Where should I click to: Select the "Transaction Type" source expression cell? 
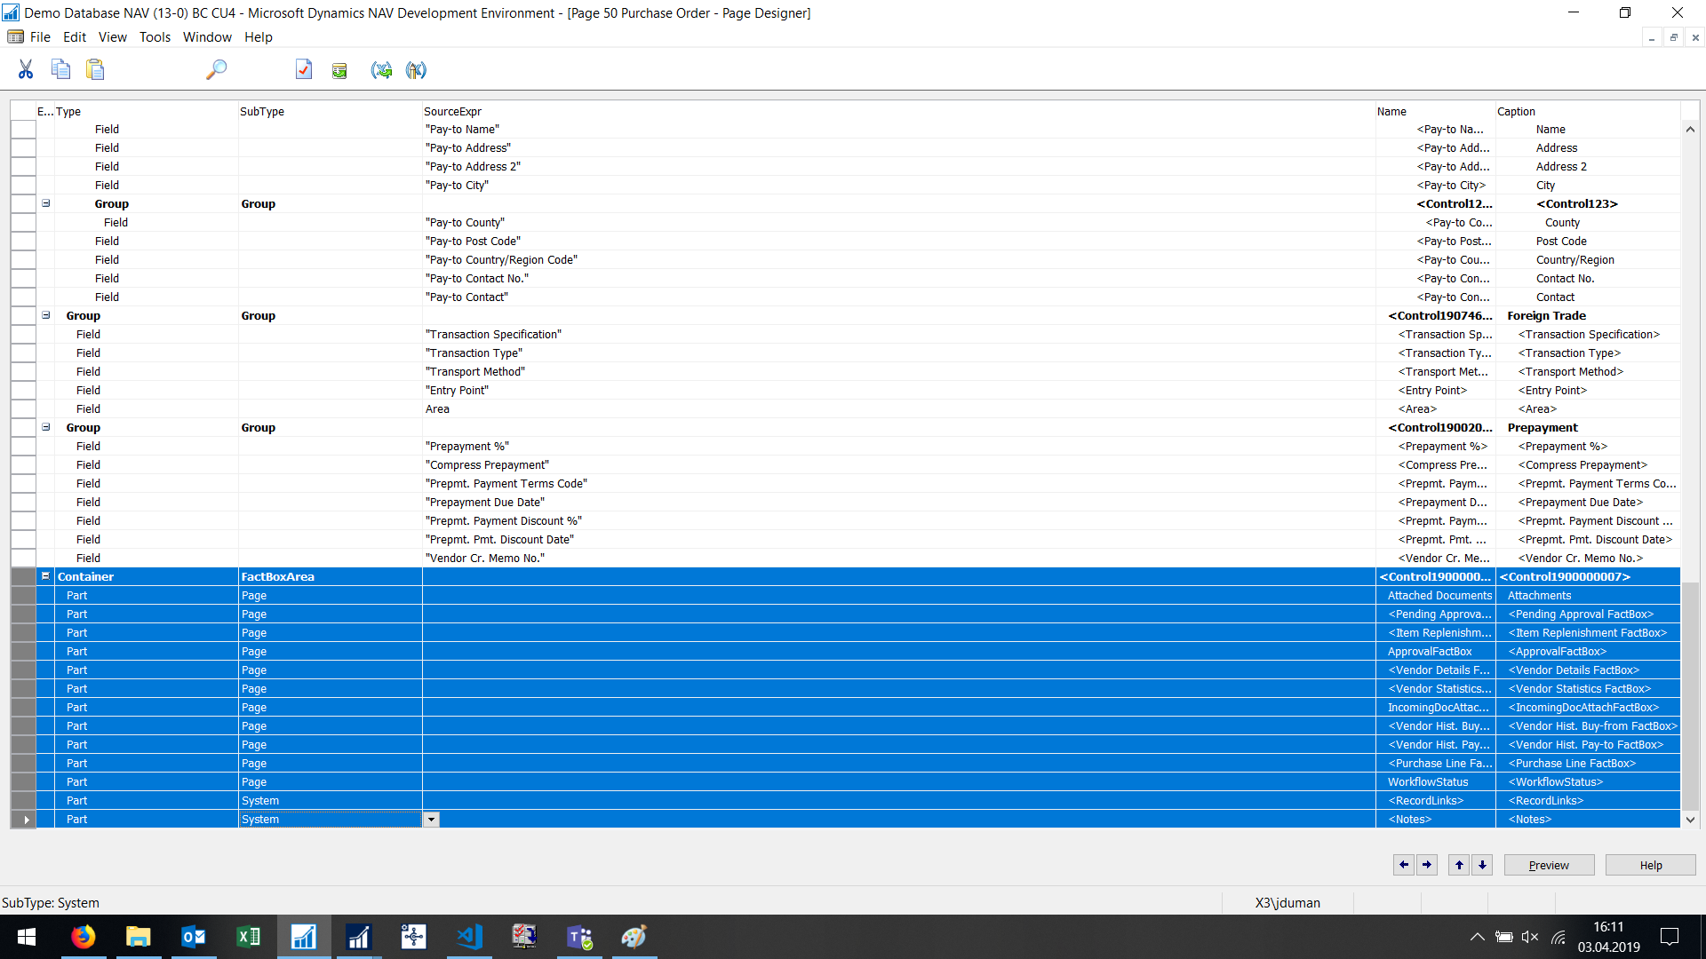point(898,353)
